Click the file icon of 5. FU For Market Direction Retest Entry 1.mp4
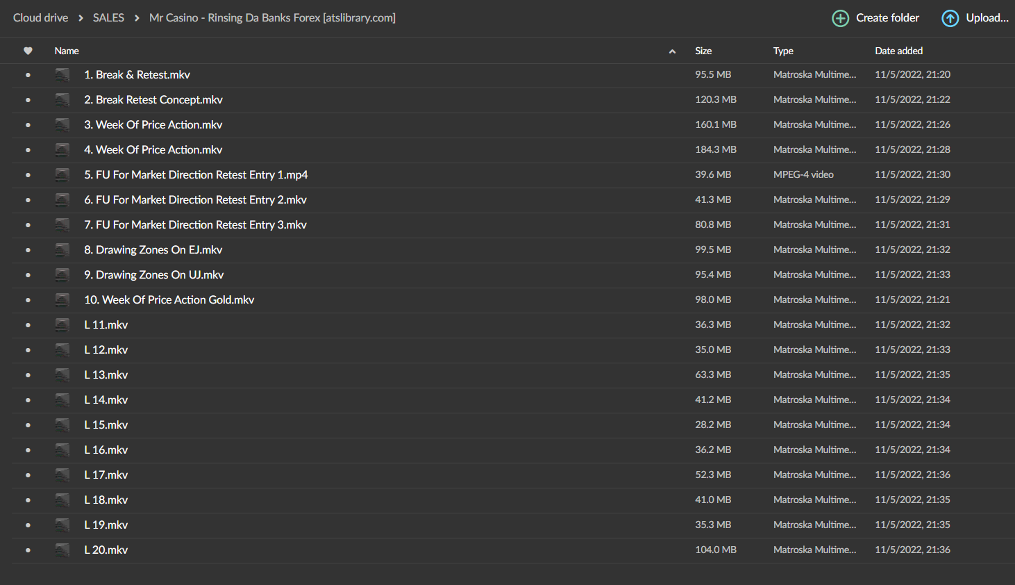 [x=62, y=175]
